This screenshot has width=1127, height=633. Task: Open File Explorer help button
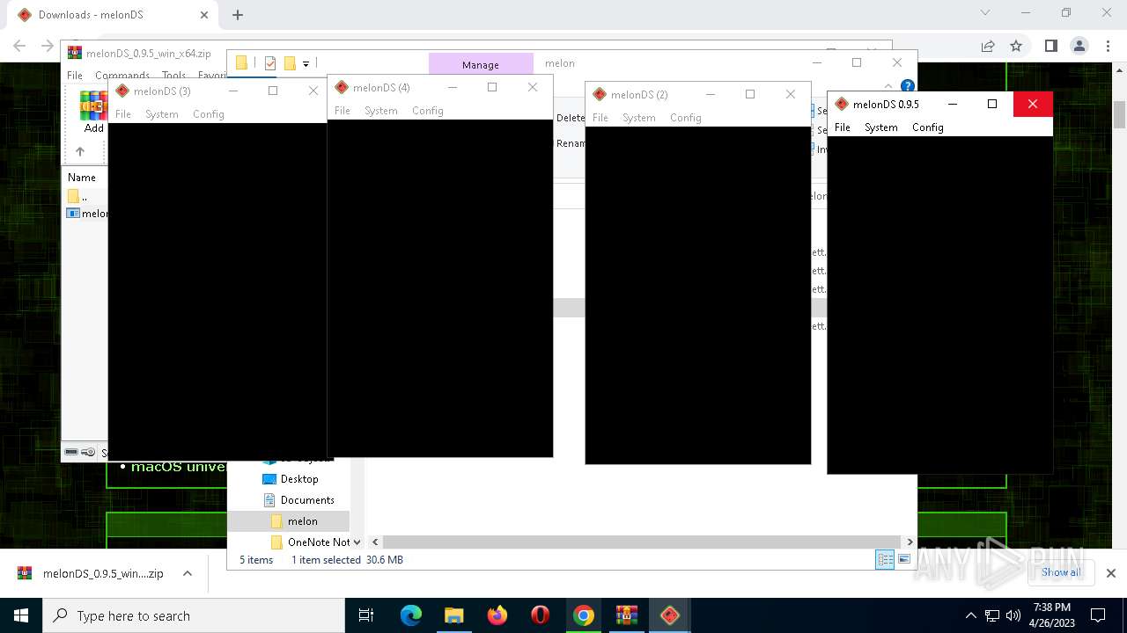(x=907, y=86)
